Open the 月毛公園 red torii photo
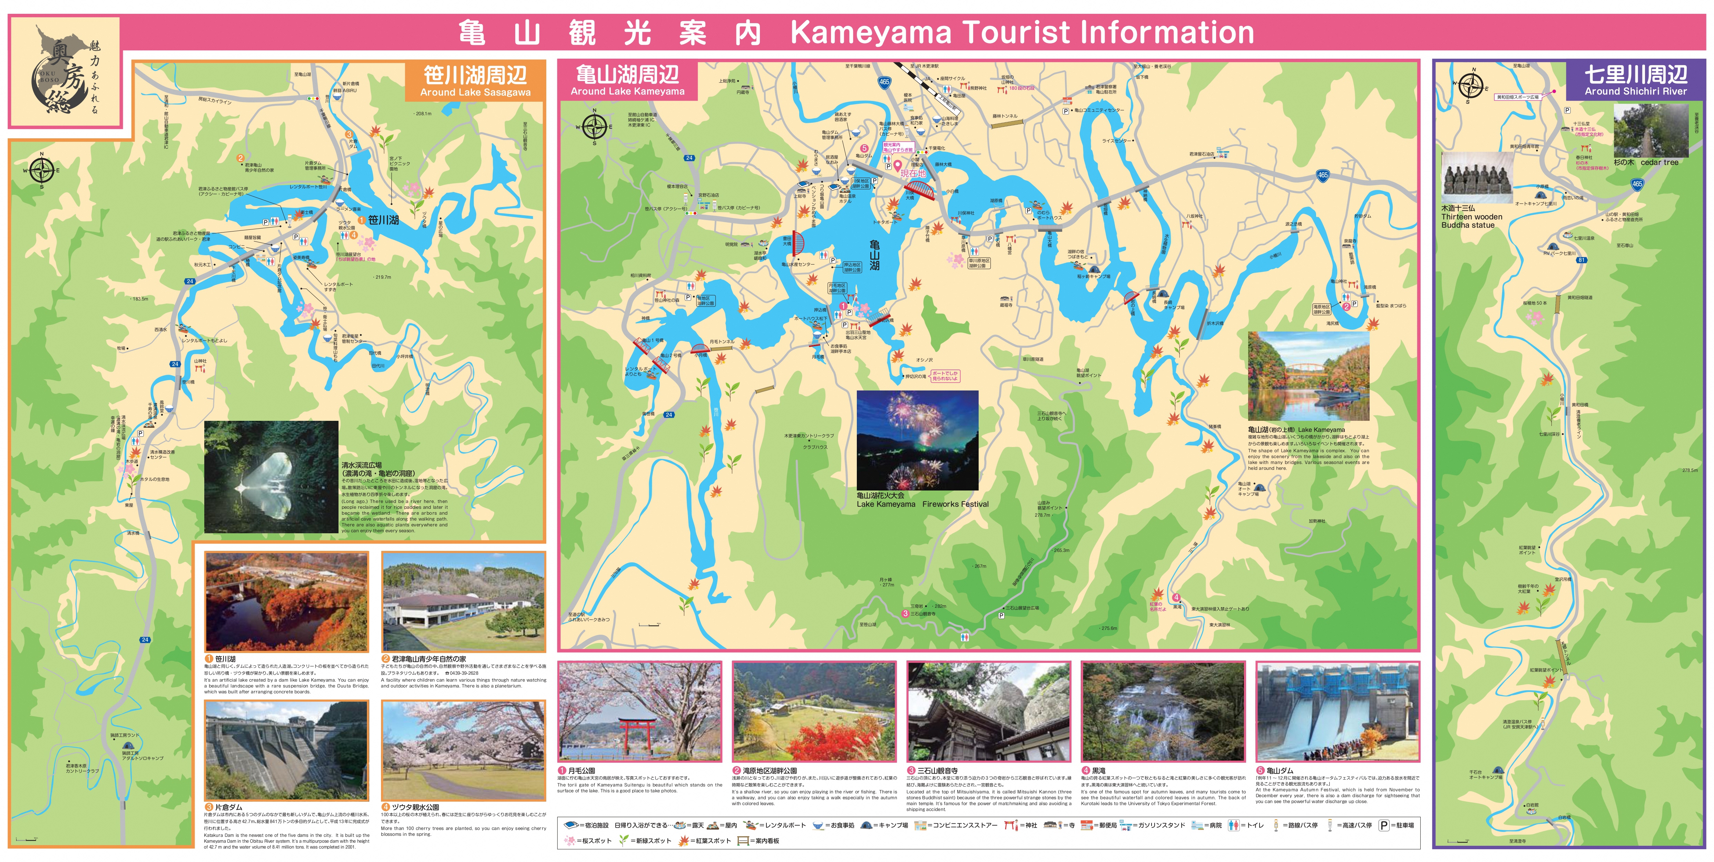The width and height of the screenshot is (1714, 862). pos(639,711)
